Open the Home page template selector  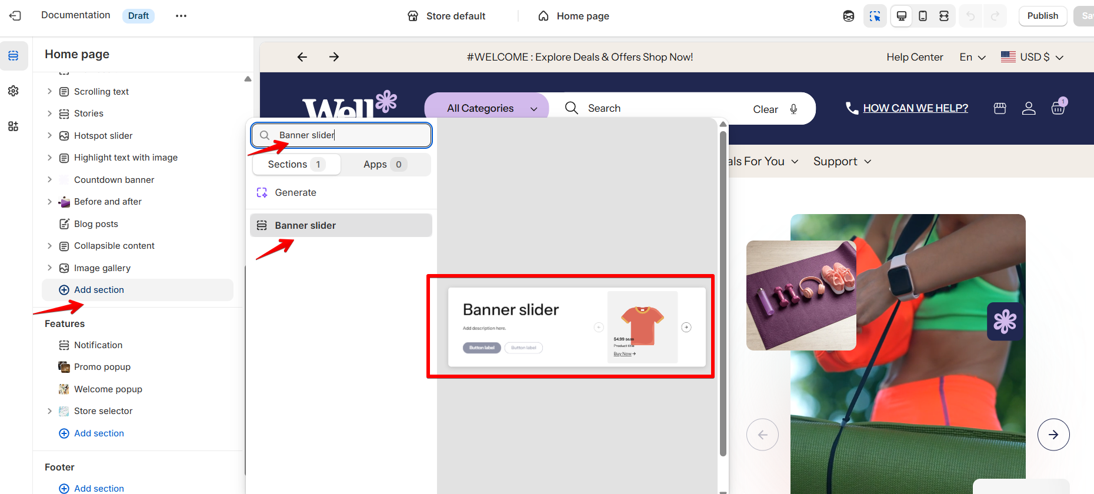pos(573,16)
